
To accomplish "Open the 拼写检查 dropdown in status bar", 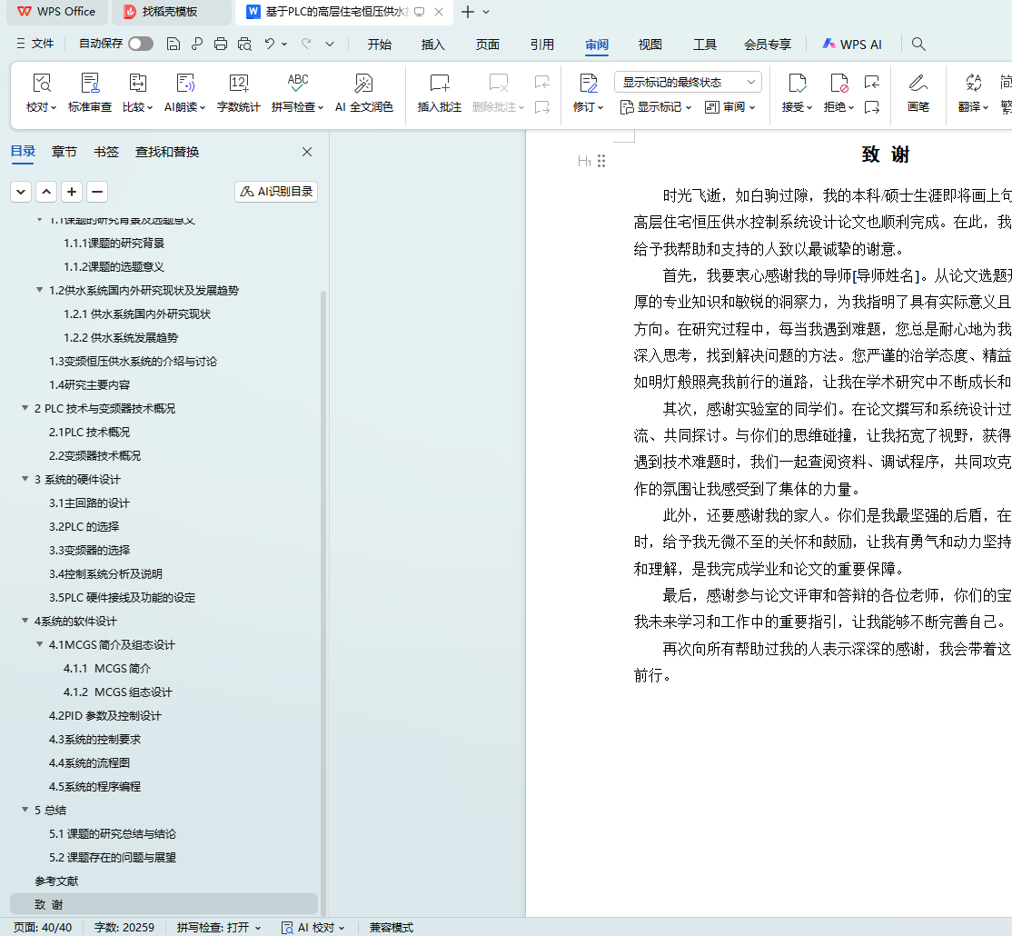I will click(x=218, y=928).
